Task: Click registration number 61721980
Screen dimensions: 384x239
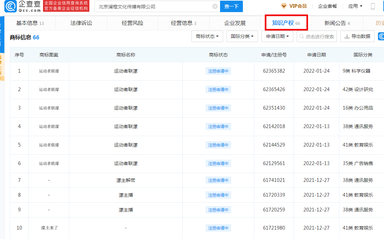Action: (274, 228)
